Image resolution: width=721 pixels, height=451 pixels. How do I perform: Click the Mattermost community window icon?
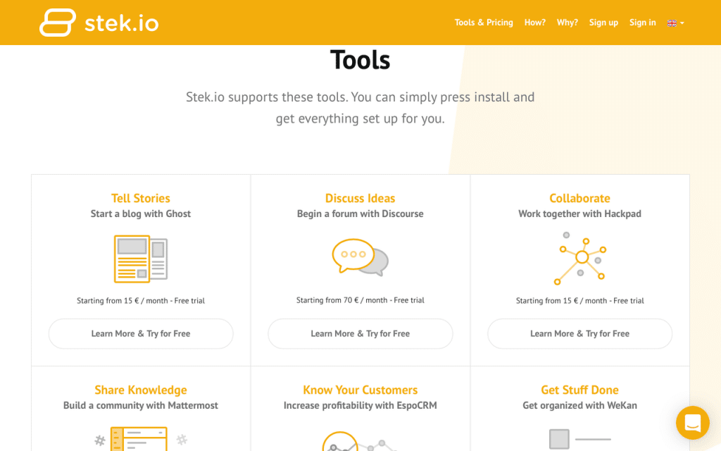click(141, 438)
